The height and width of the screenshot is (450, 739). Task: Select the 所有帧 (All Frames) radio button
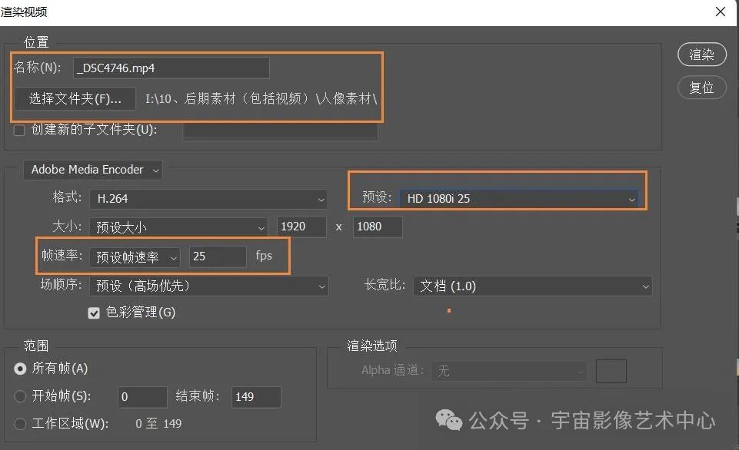click(x=21, y=369)
